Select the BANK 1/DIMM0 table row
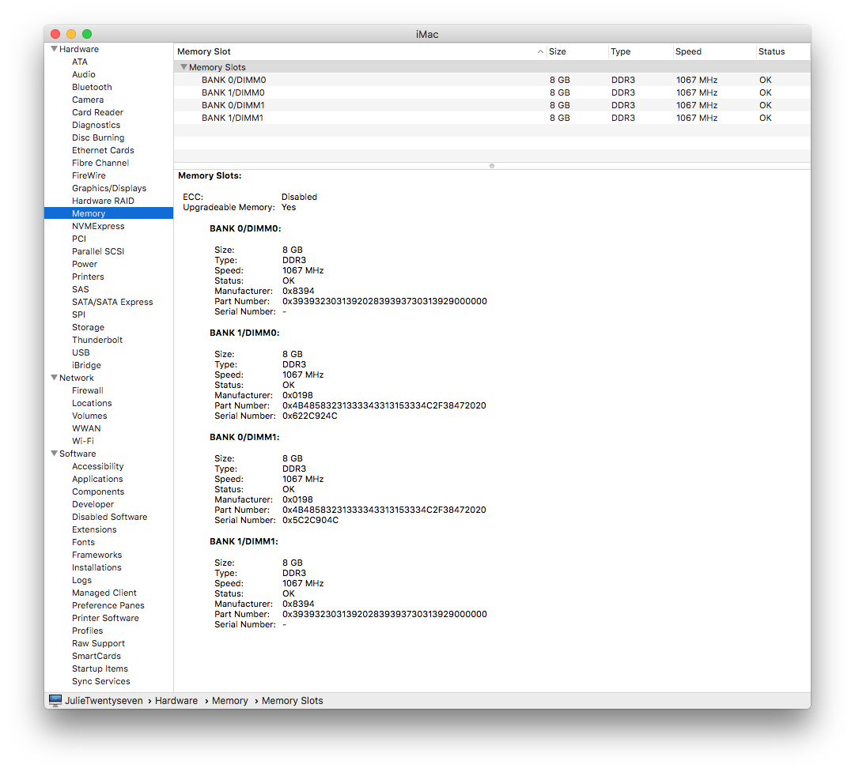This screenshot has height=772, width=855. click(492, 92)
